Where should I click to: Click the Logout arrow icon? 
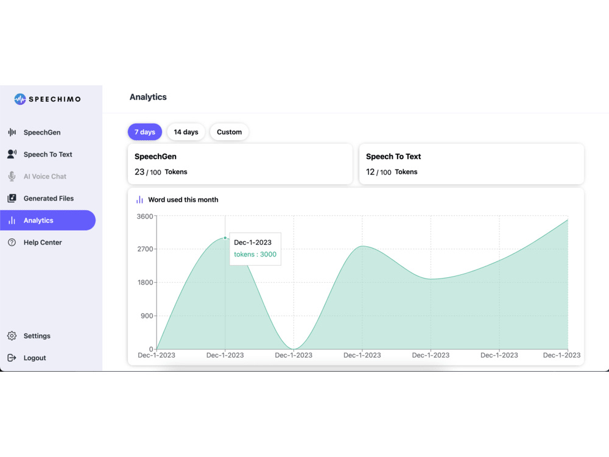(x=12, y=358)
